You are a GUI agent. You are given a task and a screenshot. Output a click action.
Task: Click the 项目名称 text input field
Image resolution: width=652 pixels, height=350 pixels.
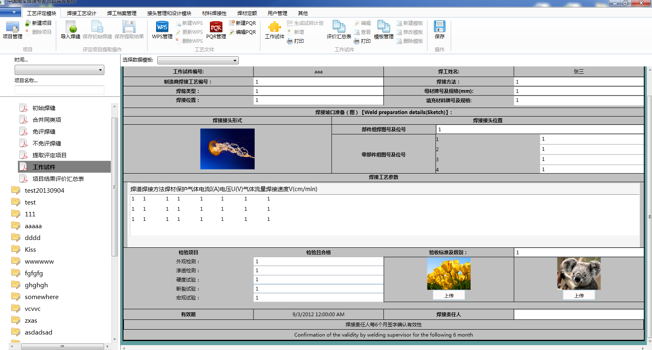(x=59, y=90)
